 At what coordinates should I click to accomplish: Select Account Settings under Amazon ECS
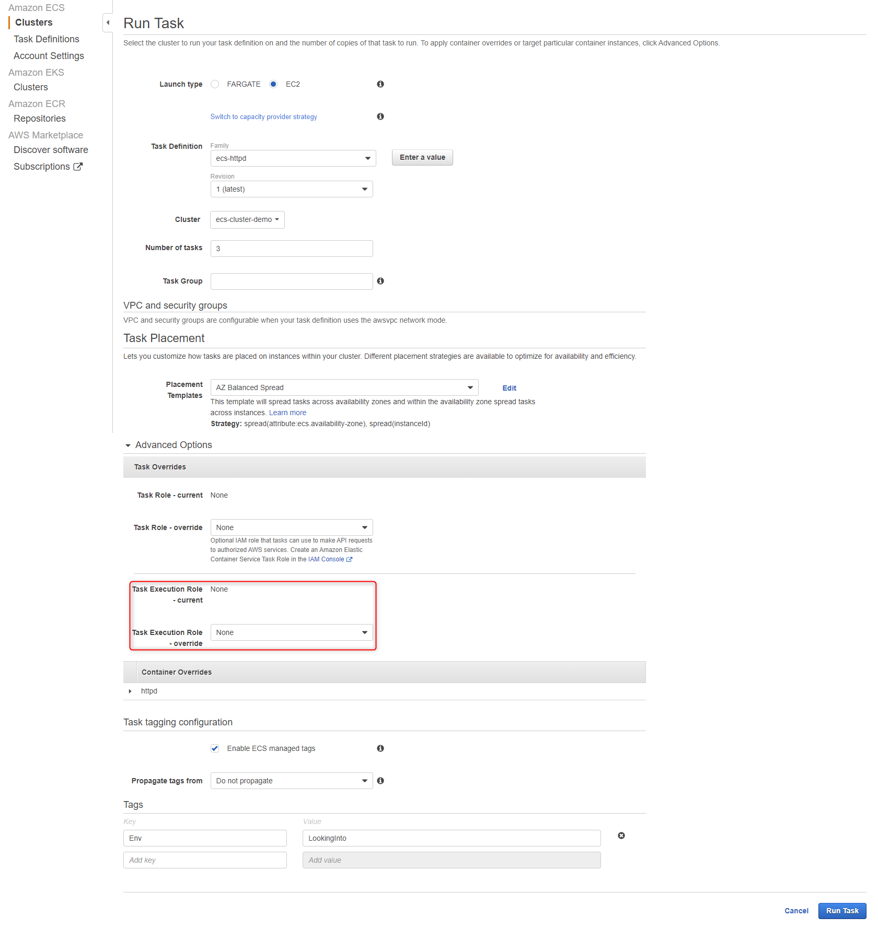49,55
